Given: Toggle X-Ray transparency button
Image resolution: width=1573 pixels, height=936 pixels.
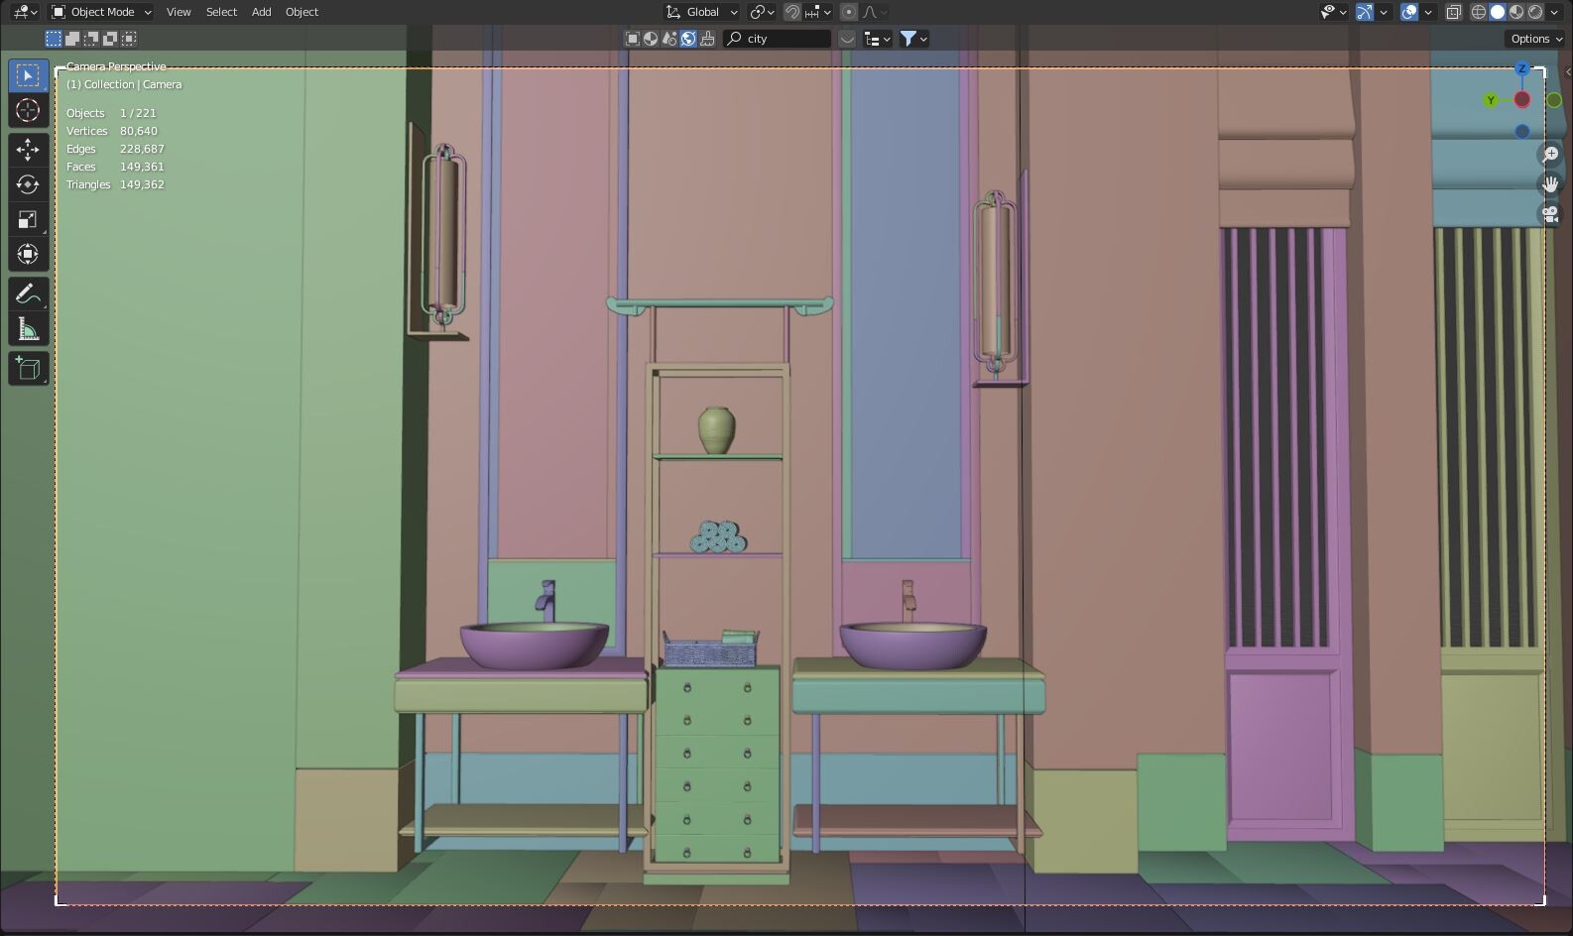Looking at the screenshot, I should (x=1454, y=12).
